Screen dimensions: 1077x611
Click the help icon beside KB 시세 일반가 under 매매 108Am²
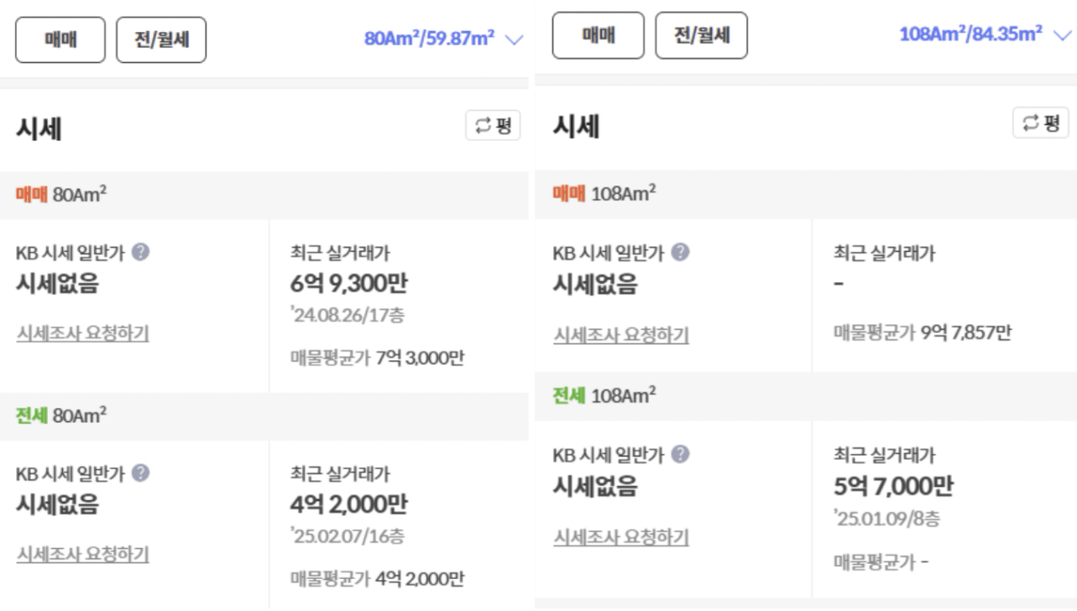[x=682, y=252]
